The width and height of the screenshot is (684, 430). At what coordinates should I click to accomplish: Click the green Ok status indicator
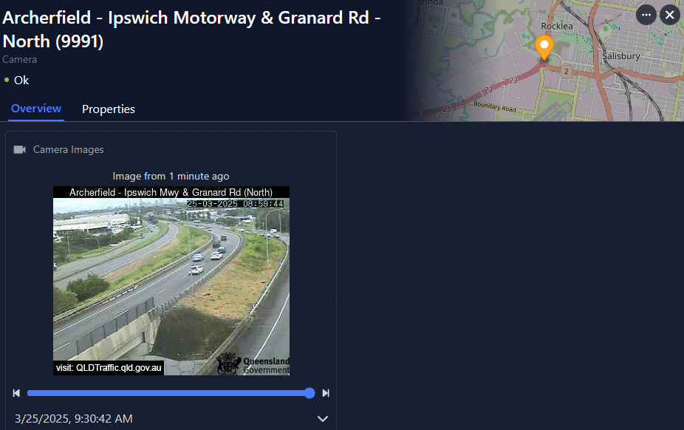[7, 80]
